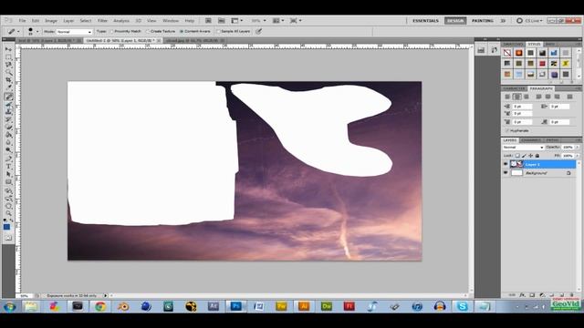This screenshot has width=584, height=328.
Task: Open the Select menu
Action: pyautogui.click(x=85, y=21)
